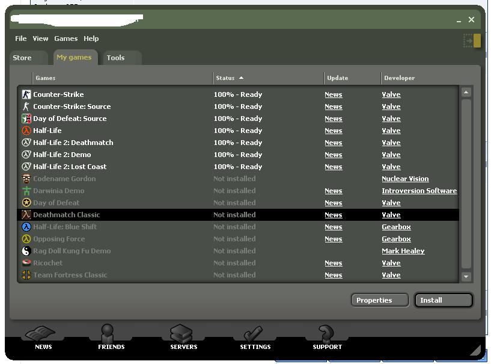Screen dimensions: 494x364
Task: Select the Ricochet game row text
Action: (x=48, y=263)
